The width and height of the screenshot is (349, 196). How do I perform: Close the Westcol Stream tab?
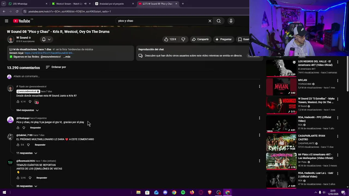coord(90,4)
